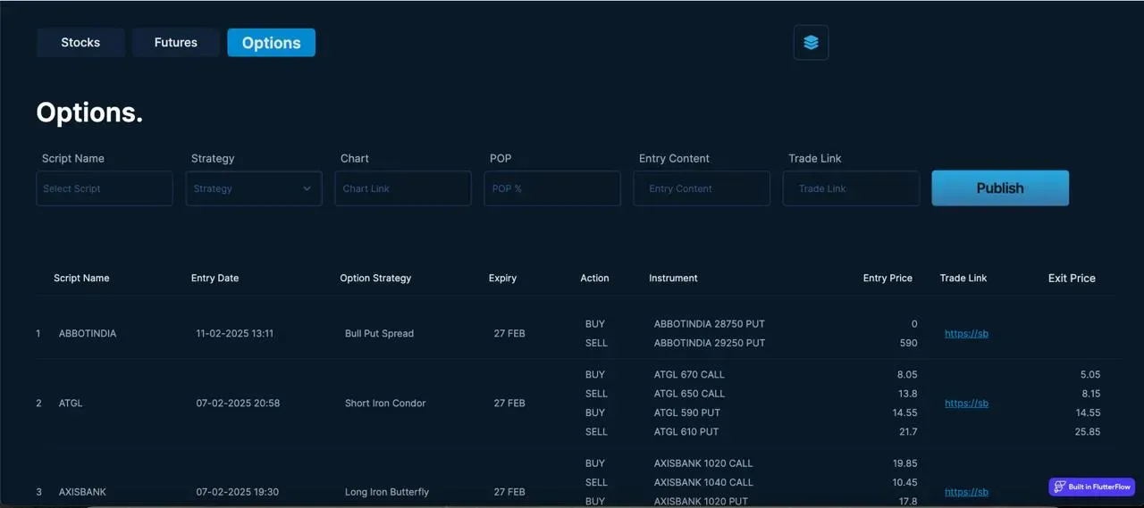
Task: Click the Expiry column header
Action: coord(502,278)
